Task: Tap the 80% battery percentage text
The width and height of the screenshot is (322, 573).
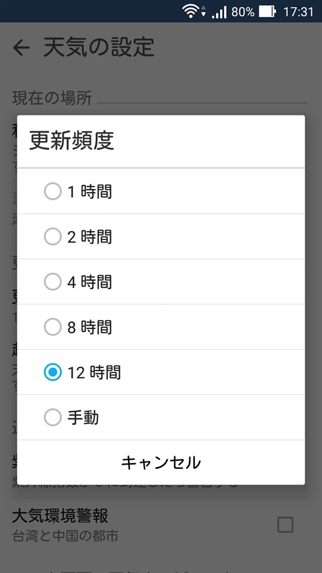Action: click(x=243, y=12)
